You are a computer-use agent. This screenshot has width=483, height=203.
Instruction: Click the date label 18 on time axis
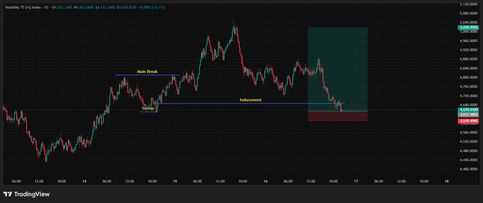point(447,181)
